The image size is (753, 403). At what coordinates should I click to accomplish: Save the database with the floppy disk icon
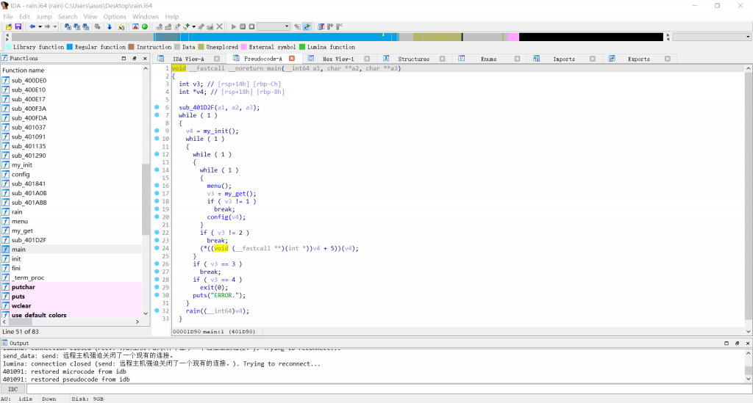(x=18, y=27)
